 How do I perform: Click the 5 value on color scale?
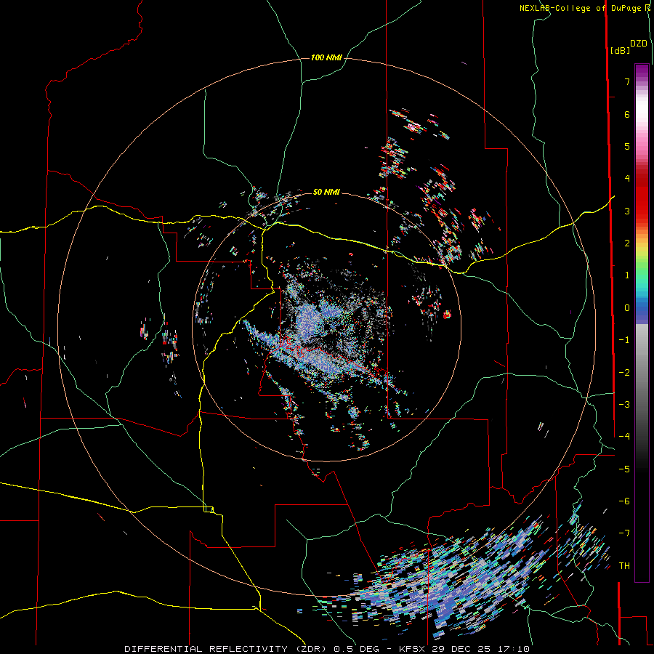627,146
